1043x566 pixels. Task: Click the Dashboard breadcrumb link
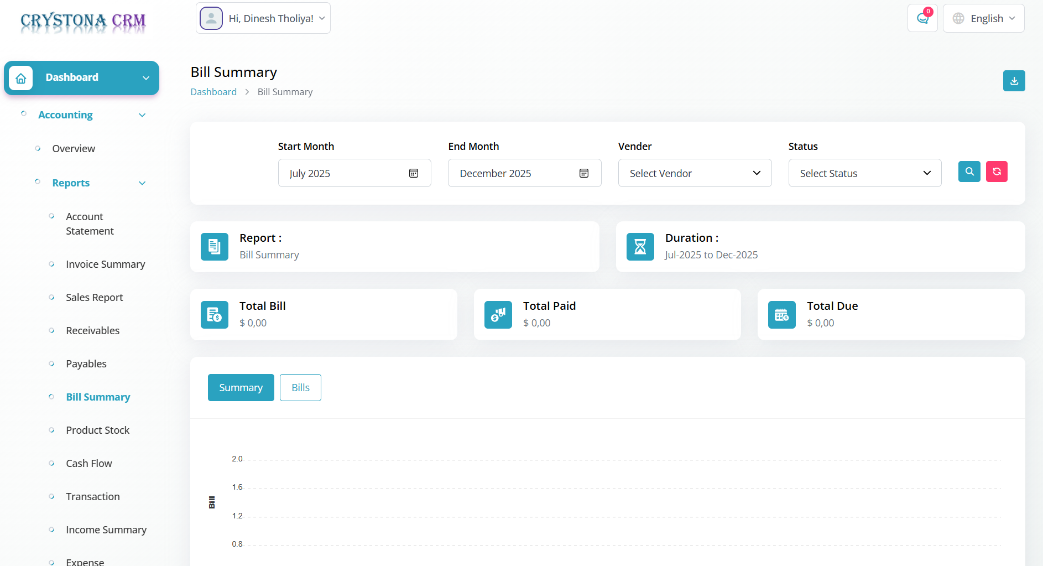(x=213, y=92)
